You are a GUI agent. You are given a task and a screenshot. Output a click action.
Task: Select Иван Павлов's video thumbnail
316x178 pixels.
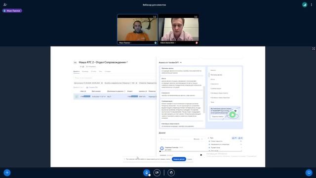pos(137,30)
